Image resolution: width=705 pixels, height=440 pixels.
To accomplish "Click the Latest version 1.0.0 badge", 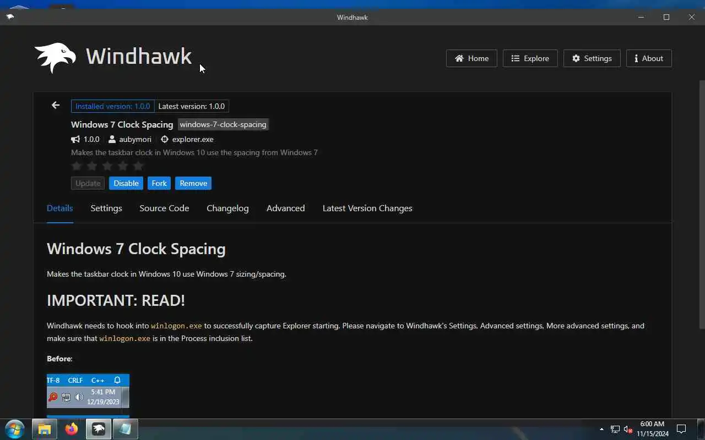I will pos(191,106).
